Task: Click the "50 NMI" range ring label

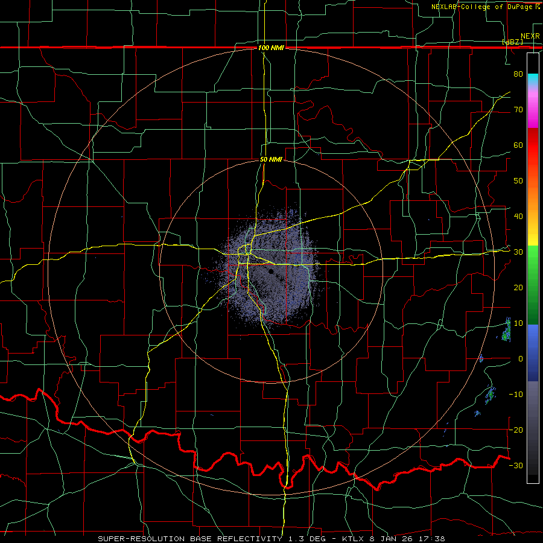Action: coord(271,160)
